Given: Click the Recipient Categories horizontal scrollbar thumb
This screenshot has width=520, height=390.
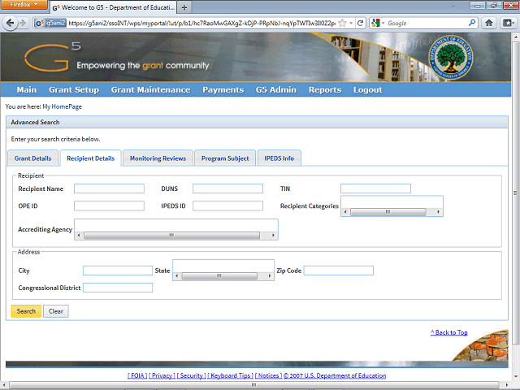Looking at the screenshot, I should 388,212.
